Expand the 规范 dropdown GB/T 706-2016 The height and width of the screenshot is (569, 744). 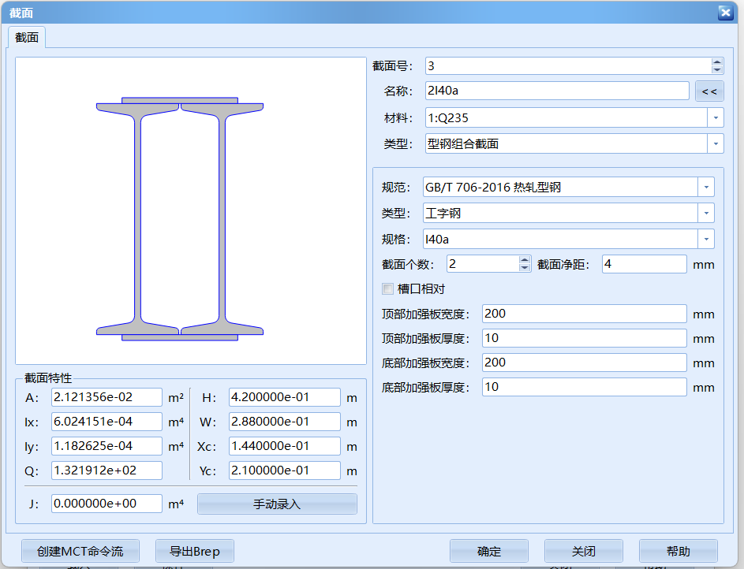(706, 187)
